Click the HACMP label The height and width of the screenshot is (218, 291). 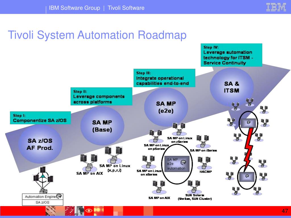click(205, 172)
